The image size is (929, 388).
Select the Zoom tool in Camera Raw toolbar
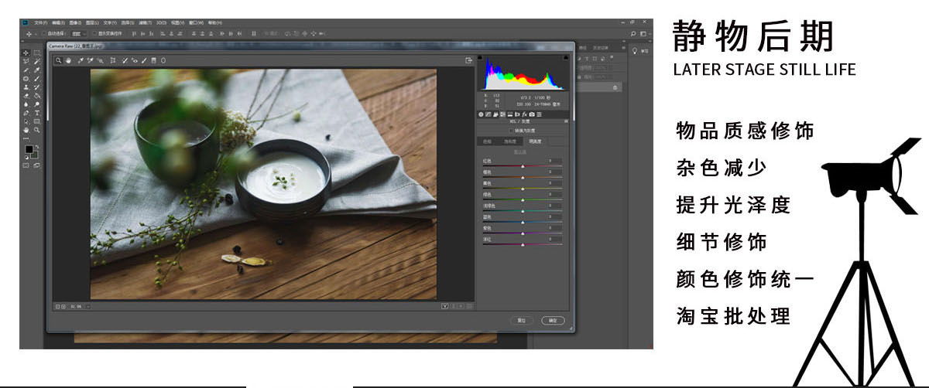58,60
